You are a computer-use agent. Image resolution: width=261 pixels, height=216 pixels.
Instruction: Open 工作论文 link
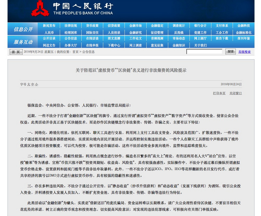tap(135, 38)
